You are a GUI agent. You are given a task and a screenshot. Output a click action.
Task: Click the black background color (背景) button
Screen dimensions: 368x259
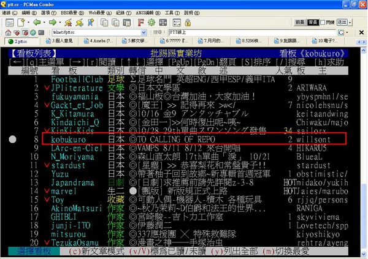coord(313,23)
